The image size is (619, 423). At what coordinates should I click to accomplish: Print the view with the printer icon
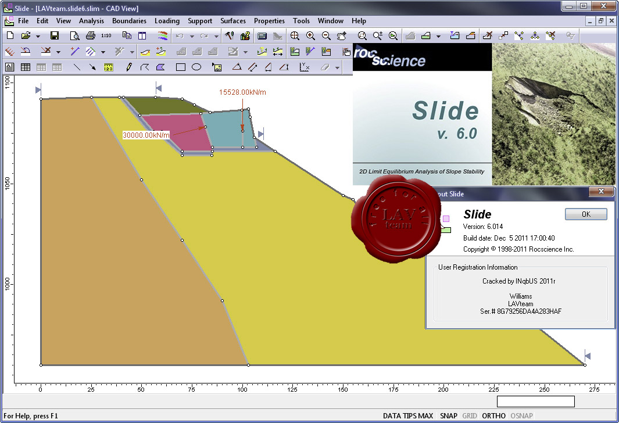[x=91, y=36]
